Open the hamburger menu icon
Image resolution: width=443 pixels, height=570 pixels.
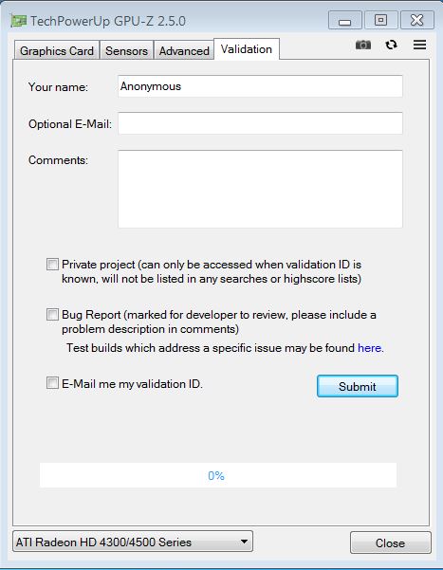(419, 45)
